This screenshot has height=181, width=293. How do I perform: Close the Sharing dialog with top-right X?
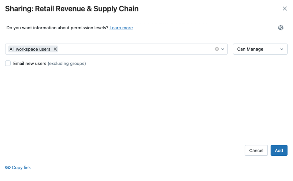tap(285, 8)
